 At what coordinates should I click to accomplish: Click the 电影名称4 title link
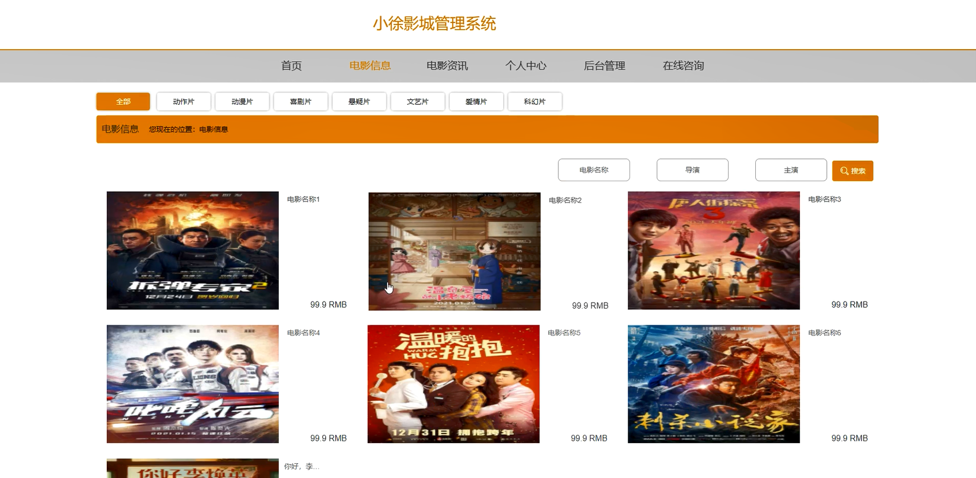[x=303, y=333]
